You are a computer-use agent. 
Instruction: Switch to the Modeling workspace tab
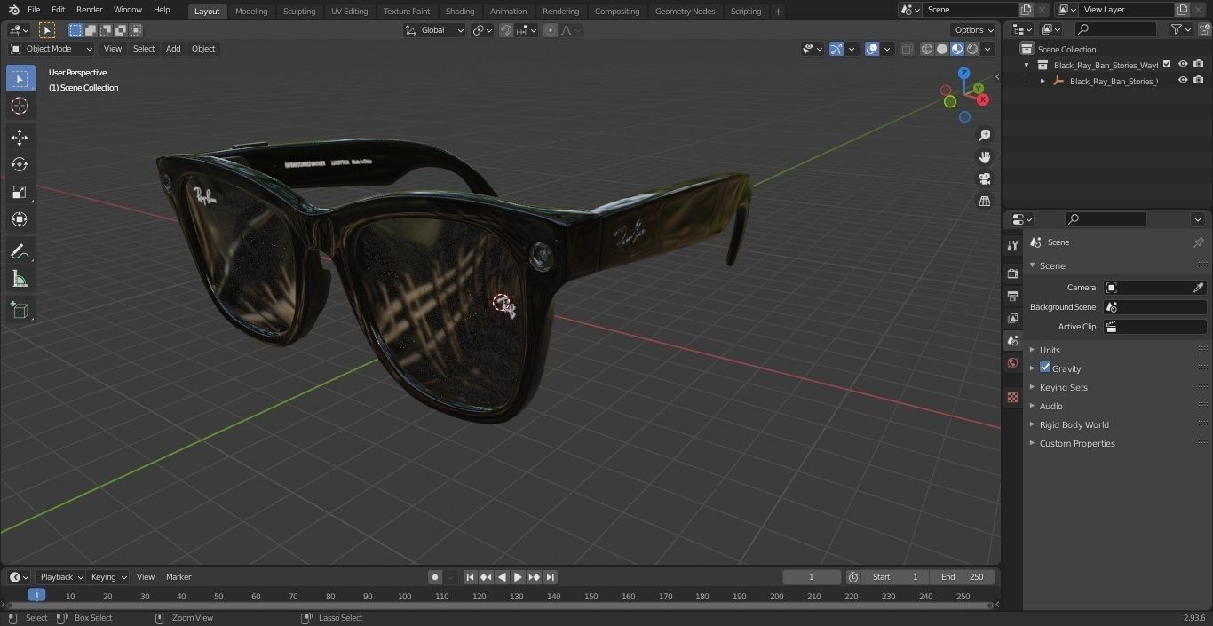point(251,11)
